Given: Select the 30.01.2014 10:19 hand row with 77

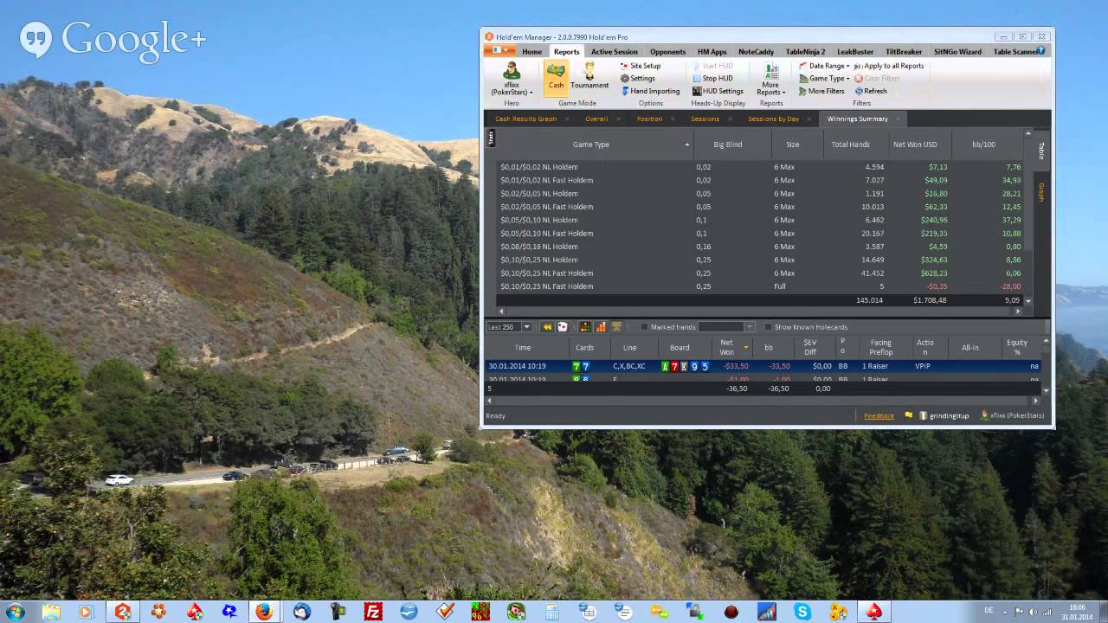Looking at the screenshot, I should 762,366.
